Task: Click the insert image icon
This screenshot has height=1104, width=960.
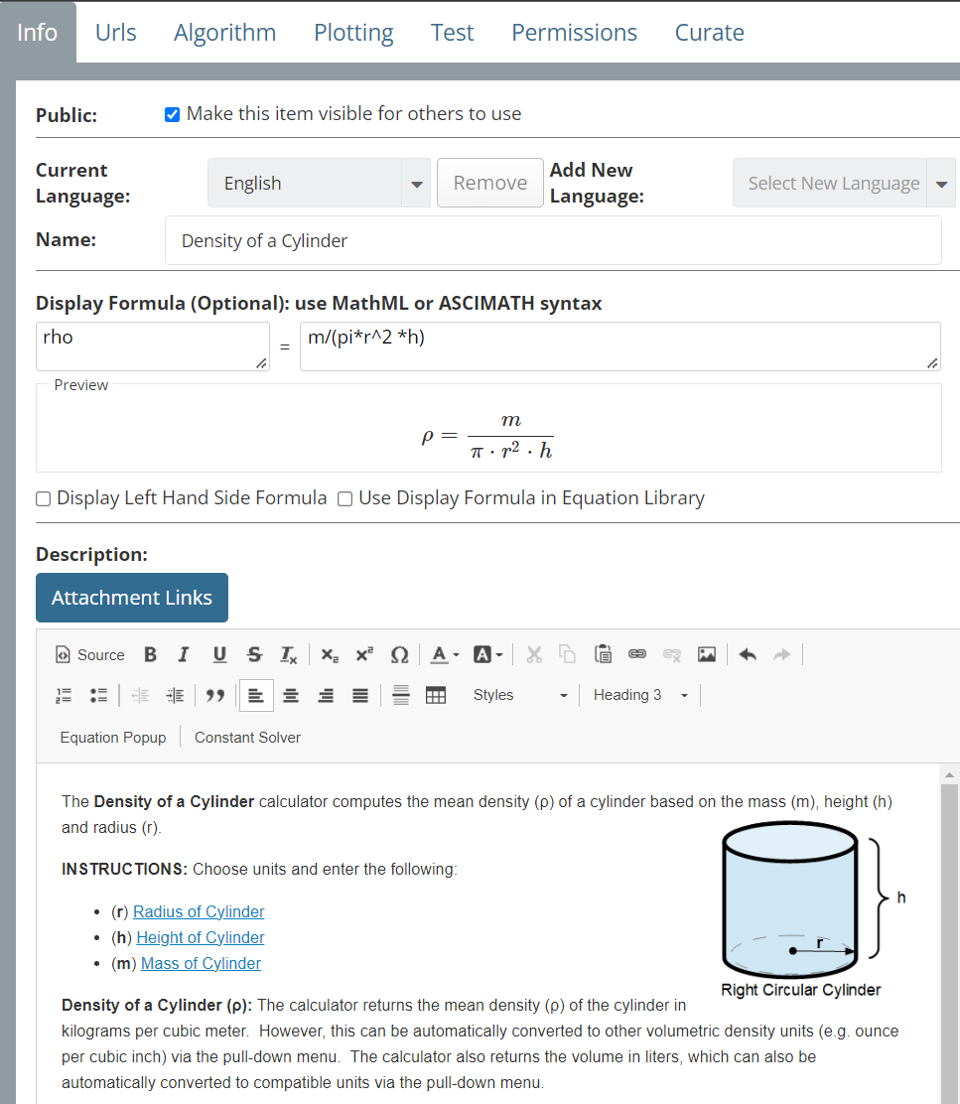Action: [707, 654]
